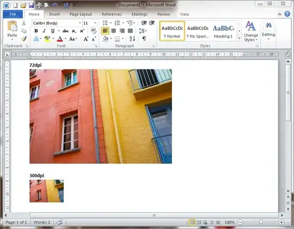This screenshot has width=294, height=229.
Task: Select the small 300dpi building image
Action: [46, 191]
